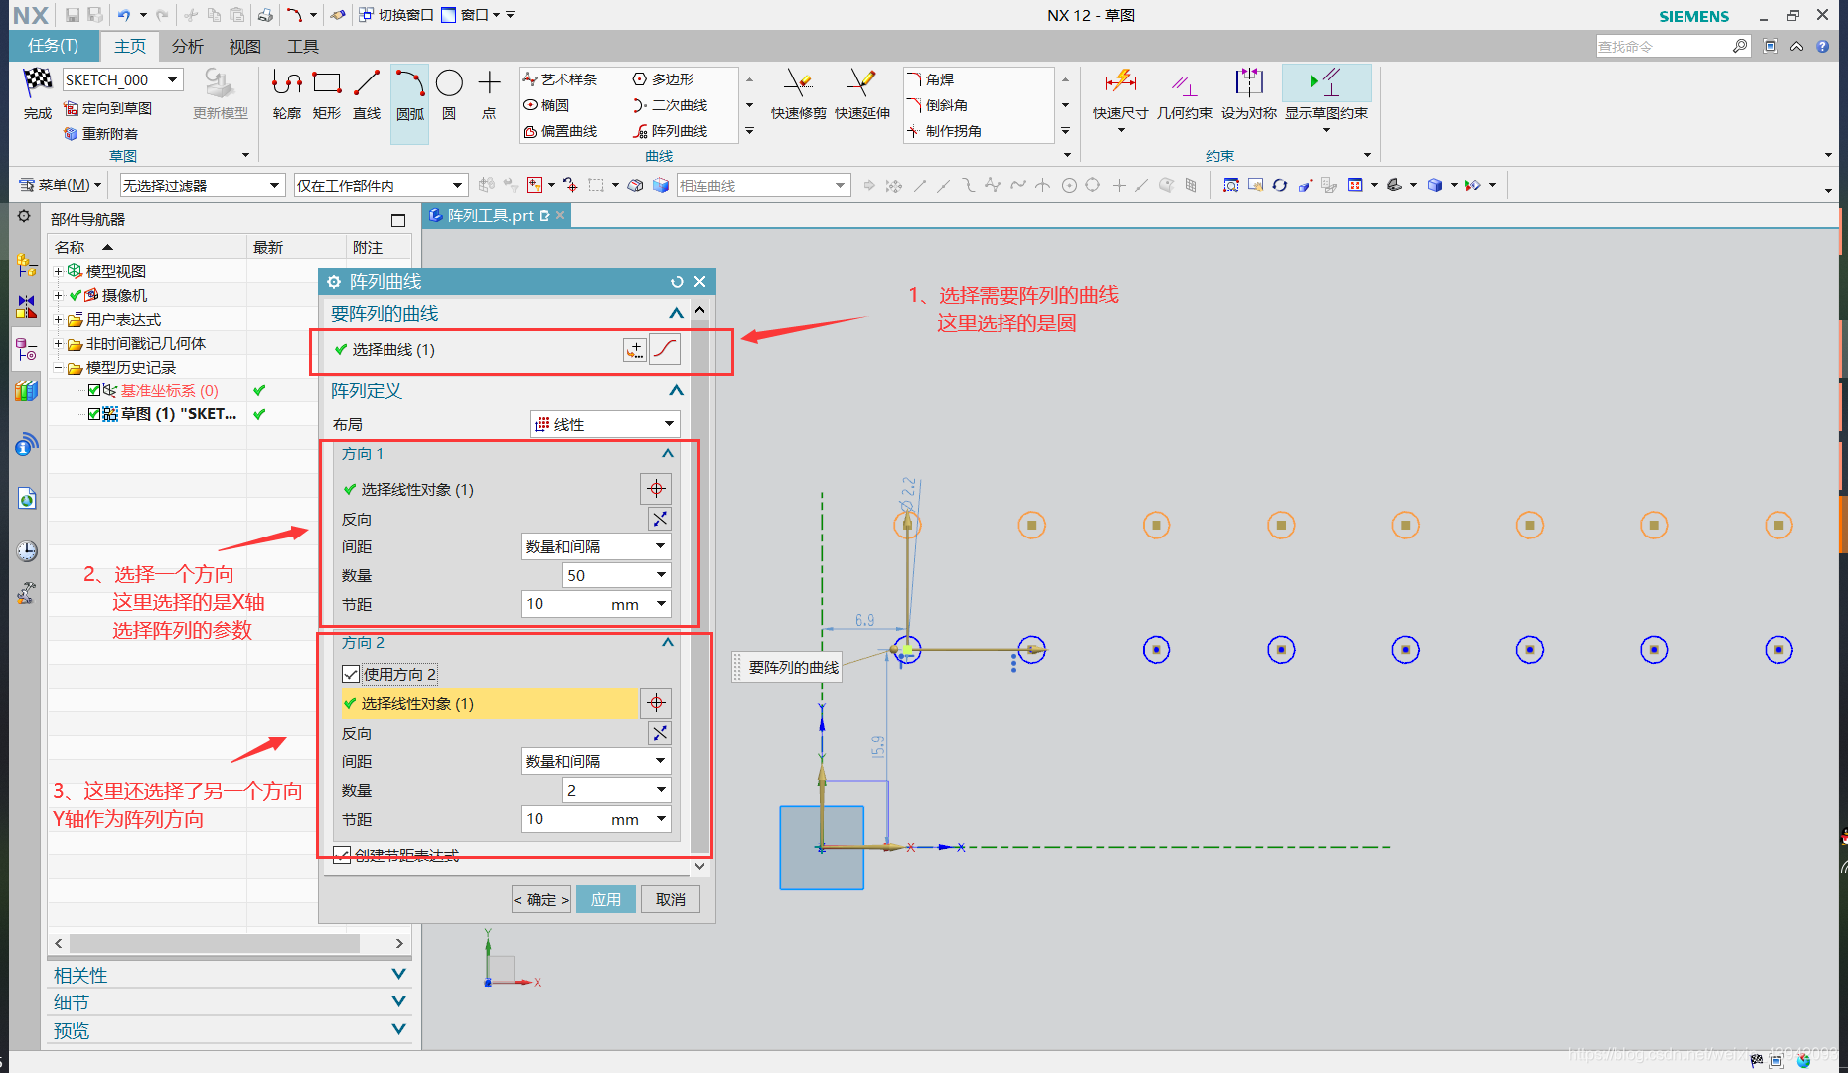1848x1073 pixels.
Task: Open the 间距 dropdown in 方向 1
Action: click(596, 546)
